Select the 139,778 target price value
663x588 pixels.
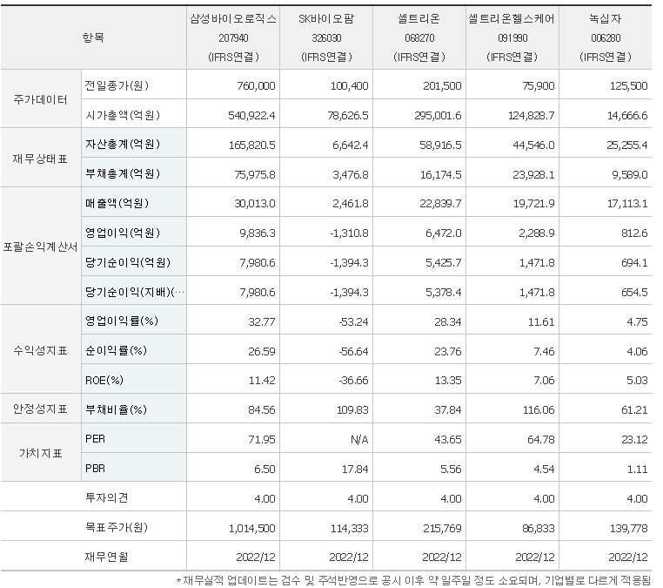pos(628,529)
